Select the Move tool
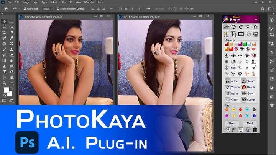The height and width of the screenshot is (155, 276). [4, 21]
